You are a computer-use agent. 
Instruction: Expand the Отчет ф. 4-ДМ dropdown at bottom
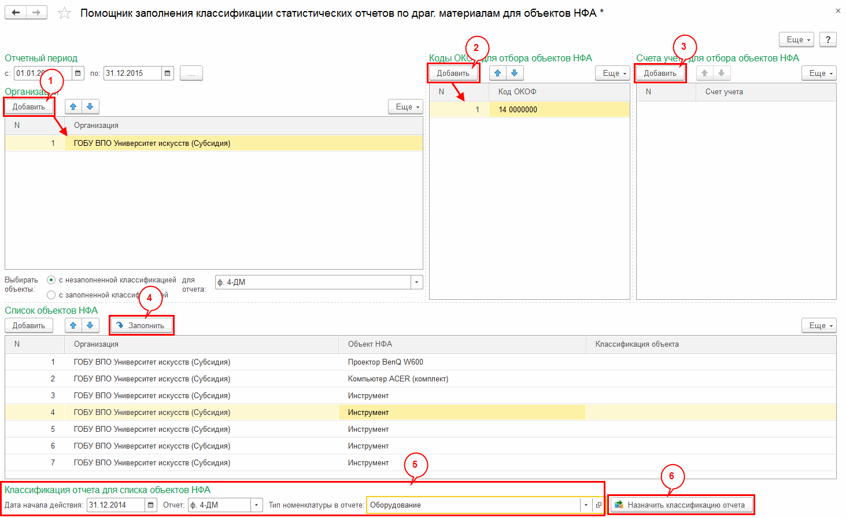click(x=256, y=505)
